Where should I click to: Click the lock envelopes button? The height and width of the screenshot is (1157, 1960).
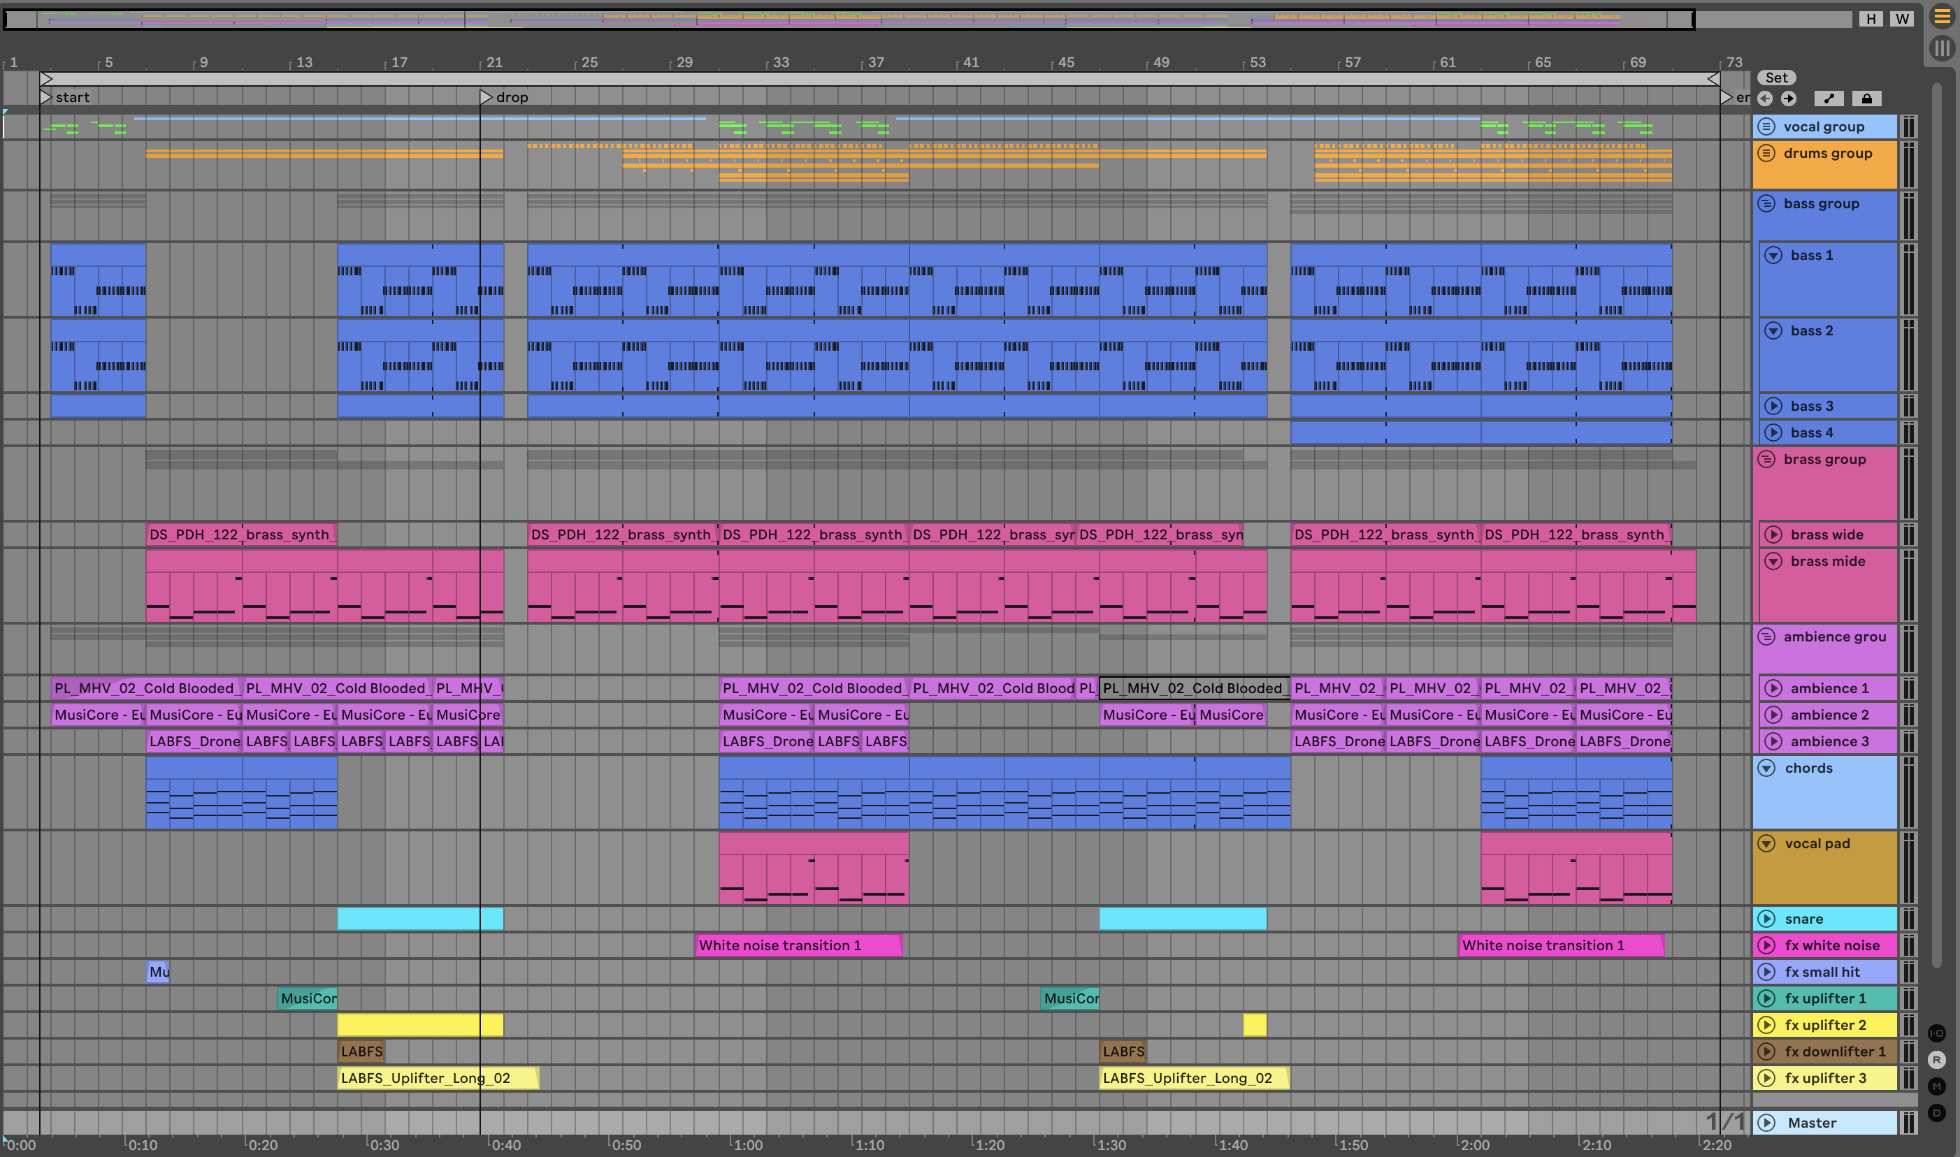click(1866, 99)
